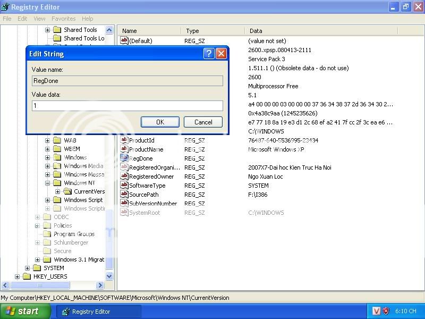The image size is (425, 319).
Task: Expand the HKEY_USERS tree node
Action: click(x=17, y=276)
